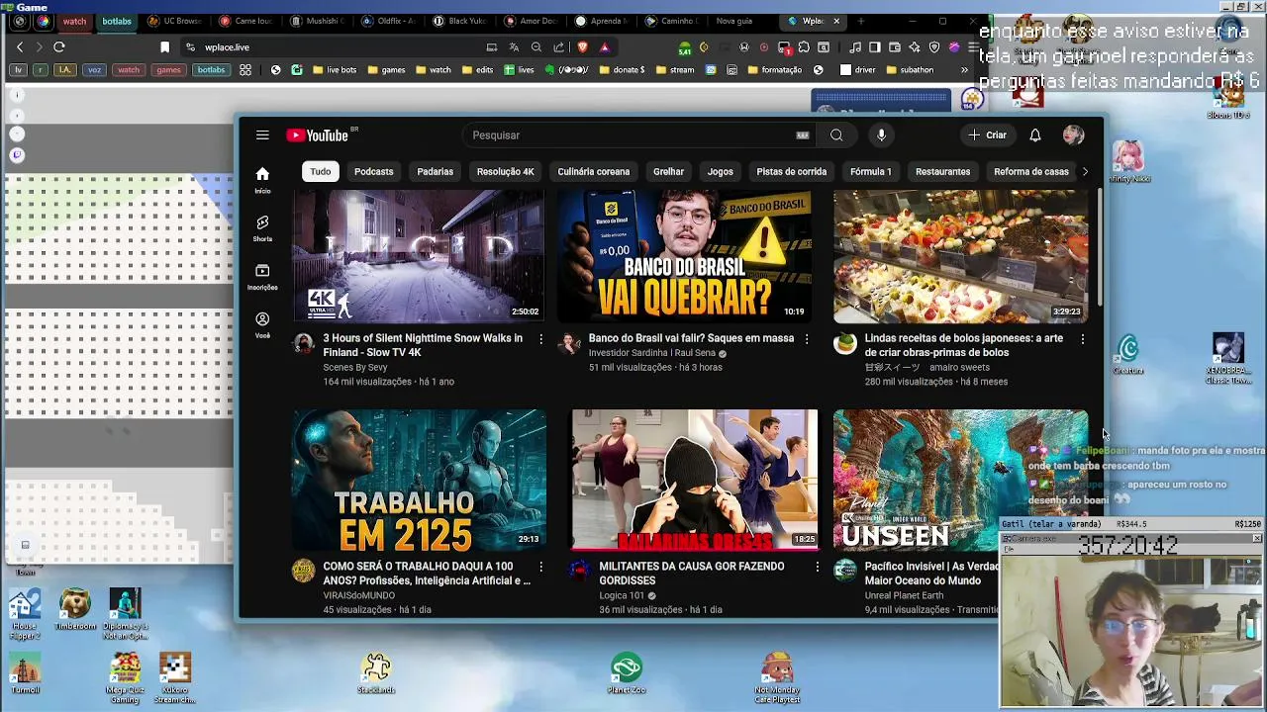This screenshot has height=712, width=1267.
Task: Select the Padarias filter chip
Action: (x=436, y=172)
